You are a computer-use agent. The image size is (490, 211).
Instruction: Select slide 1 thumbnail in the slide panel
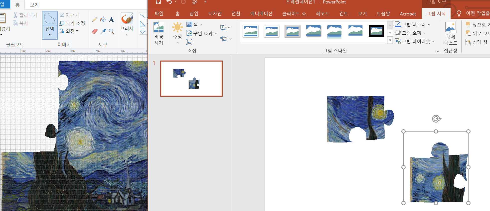[191, 78]
